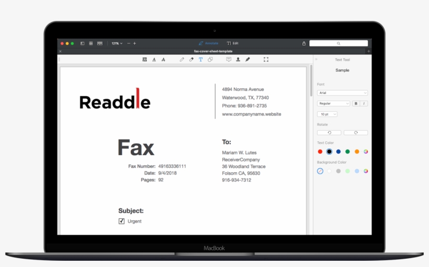
Task: Click the 4894 Norma Avenue address line
Action: tap(243, 89)
